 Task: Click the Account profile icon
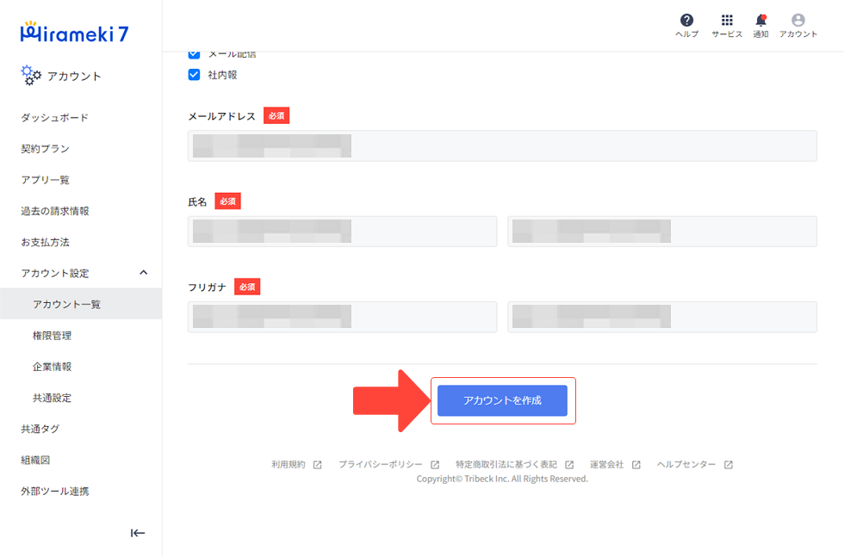(x=797, y=21)
